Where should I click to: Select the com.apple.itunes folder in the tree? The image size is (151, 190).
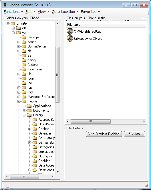point(47,152)
